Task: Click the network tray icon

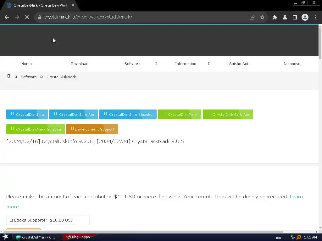Action: (293, 237)
